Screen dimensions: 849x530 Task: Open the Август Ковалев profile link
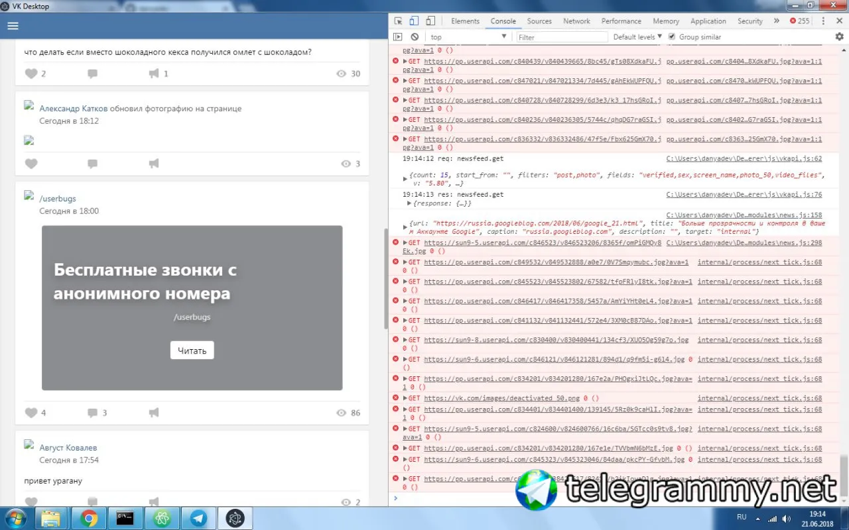(x=68, y=448)
